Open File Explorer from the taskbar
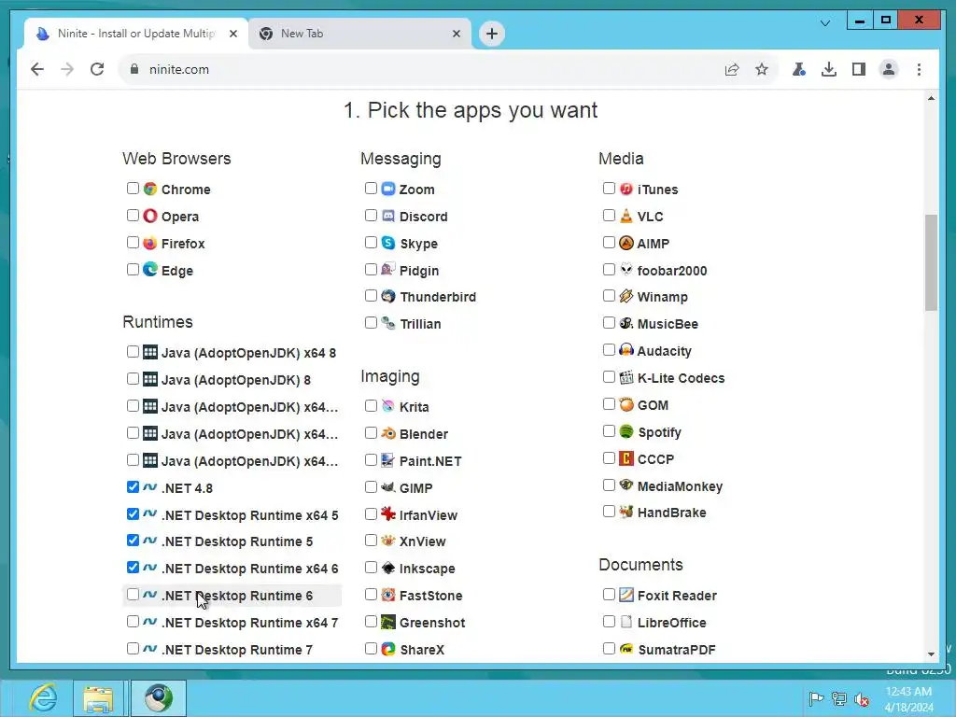The width and height of the screenshot is (956, 717). pos(98,698)
